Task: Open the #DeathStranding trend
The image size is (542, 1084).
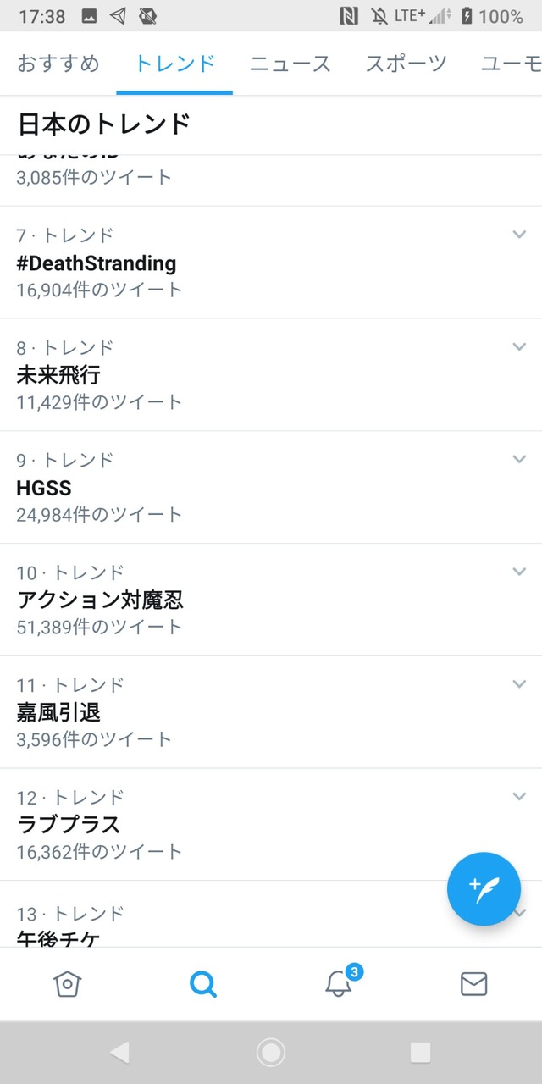Action: [x=96, y=263]
